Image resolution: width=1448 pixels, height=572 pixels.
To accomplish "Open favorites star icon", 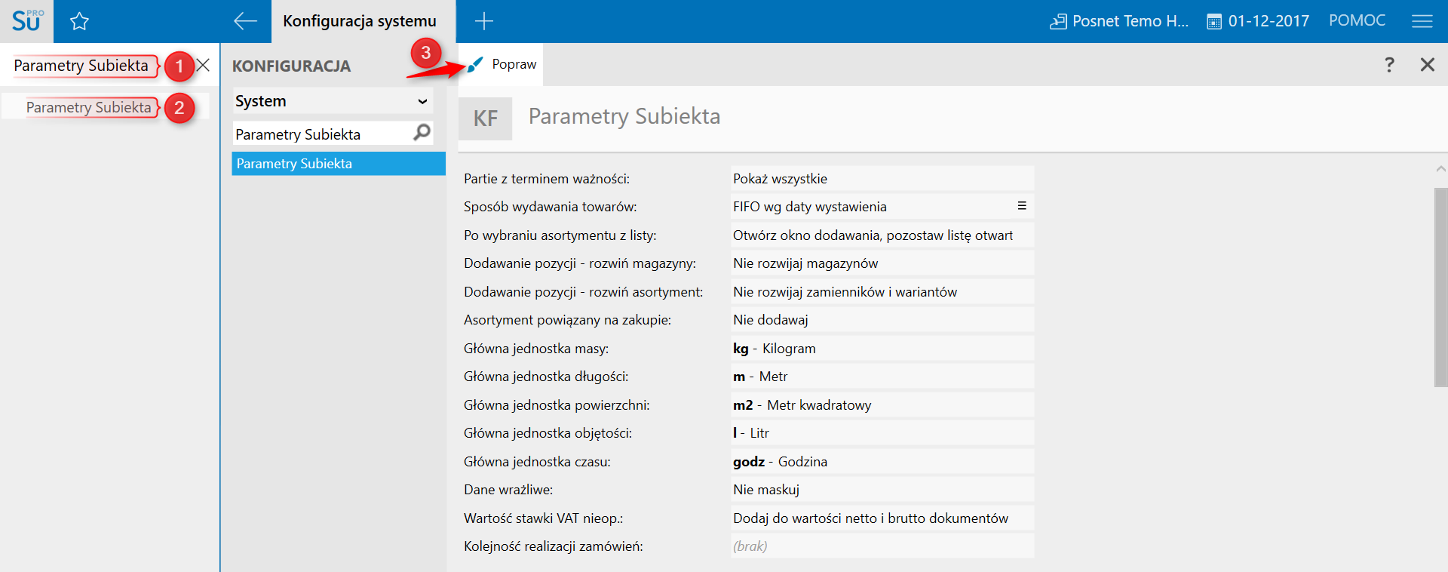I will coord(79,21).
